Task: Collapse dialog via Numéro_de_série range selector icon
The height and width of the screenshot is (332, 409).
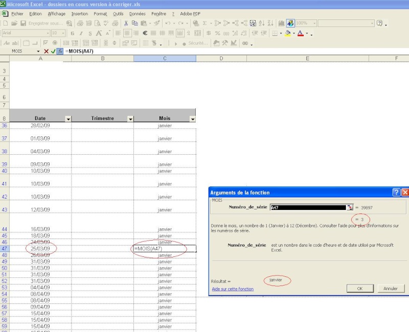Action: (350, 207)
